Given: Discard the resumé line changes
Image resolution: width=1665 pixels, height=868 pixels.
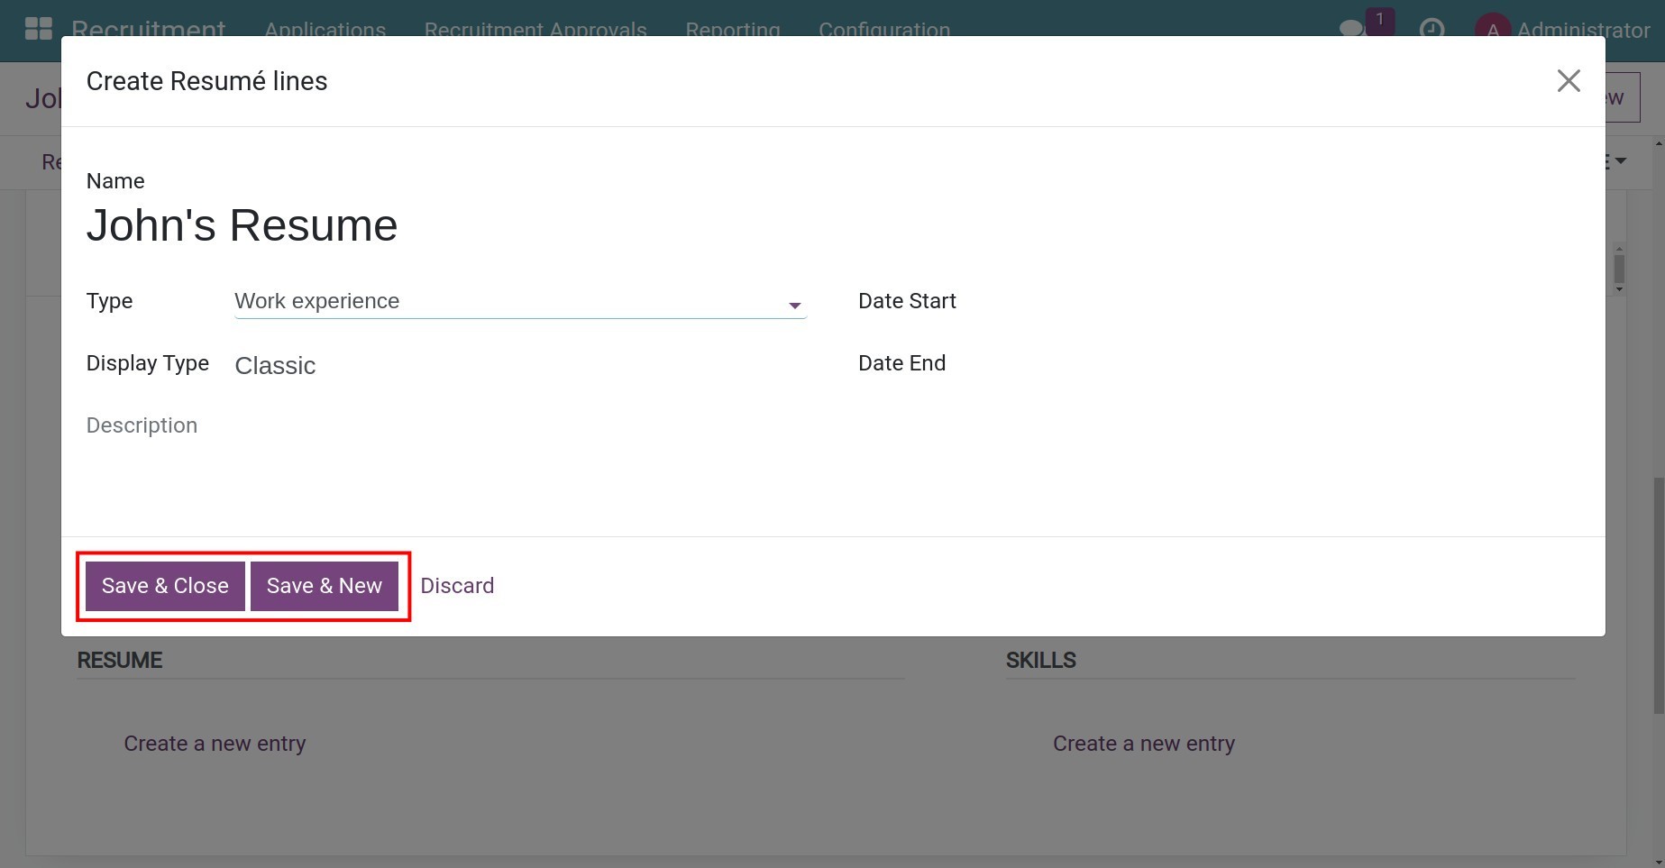Looking at the screenshot, I should click(457, 586).
